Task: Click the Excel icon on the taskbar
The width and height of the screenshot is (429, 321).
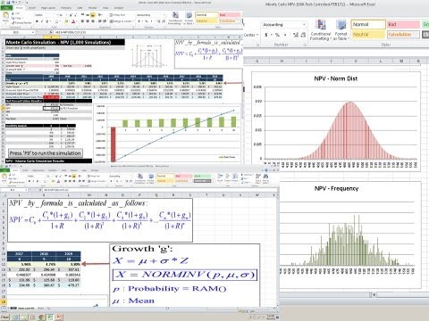Action: coord(50,317)
